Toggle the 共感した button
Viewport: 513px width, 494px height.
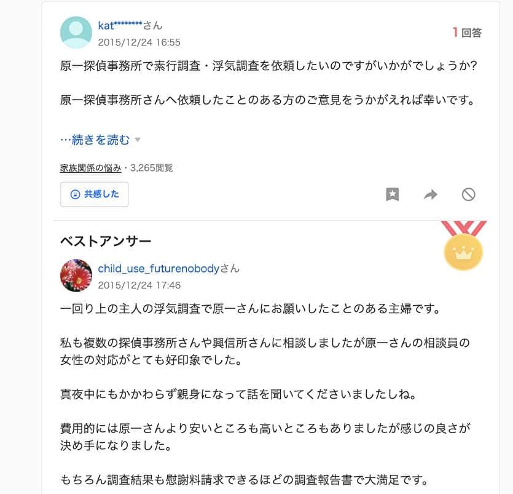pyautogui.click(x=95, y=194)
